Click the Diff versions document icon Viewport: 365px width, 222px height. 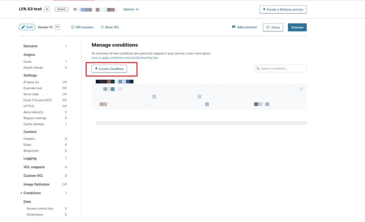[x=73, y=27]
